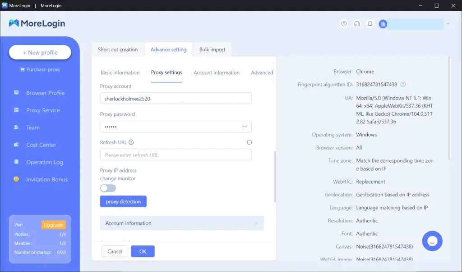This screenshot has height=272, width=462.
Task: Show the proxy password eye icon
Action: 245,127
